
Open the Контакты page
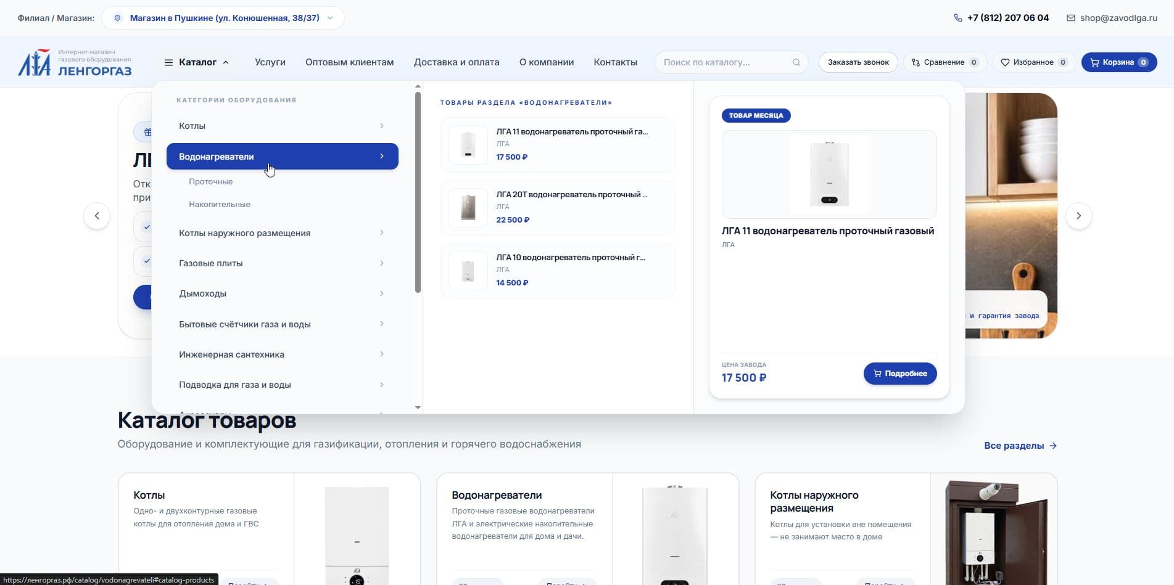[615, 62]
